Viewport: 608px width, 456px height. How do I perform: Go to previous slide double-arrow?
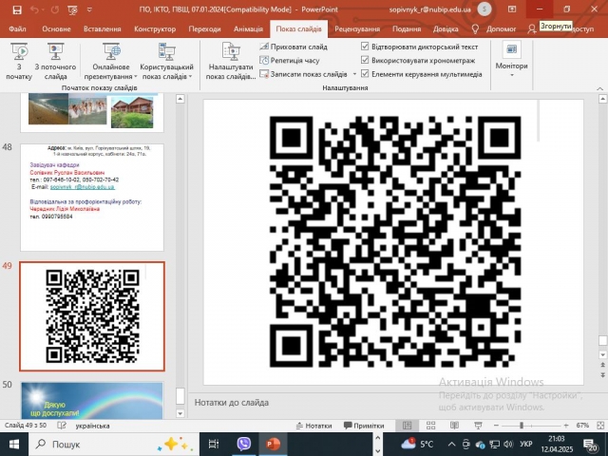pos(602,365)
